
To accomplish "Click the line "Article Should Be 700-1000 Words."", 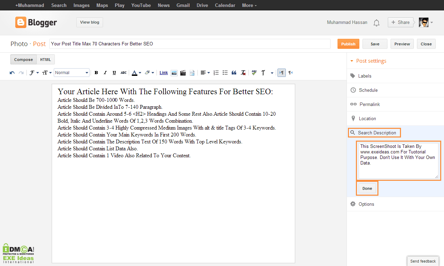I will pyautogui.click(x=96, y=100).
